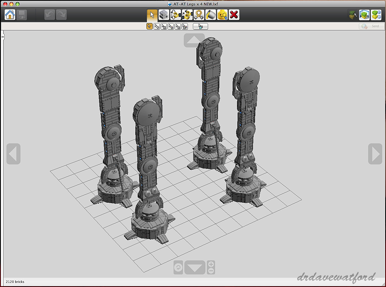
Task: Rotate camera right with right arrow
Action: tap(375, 154)
